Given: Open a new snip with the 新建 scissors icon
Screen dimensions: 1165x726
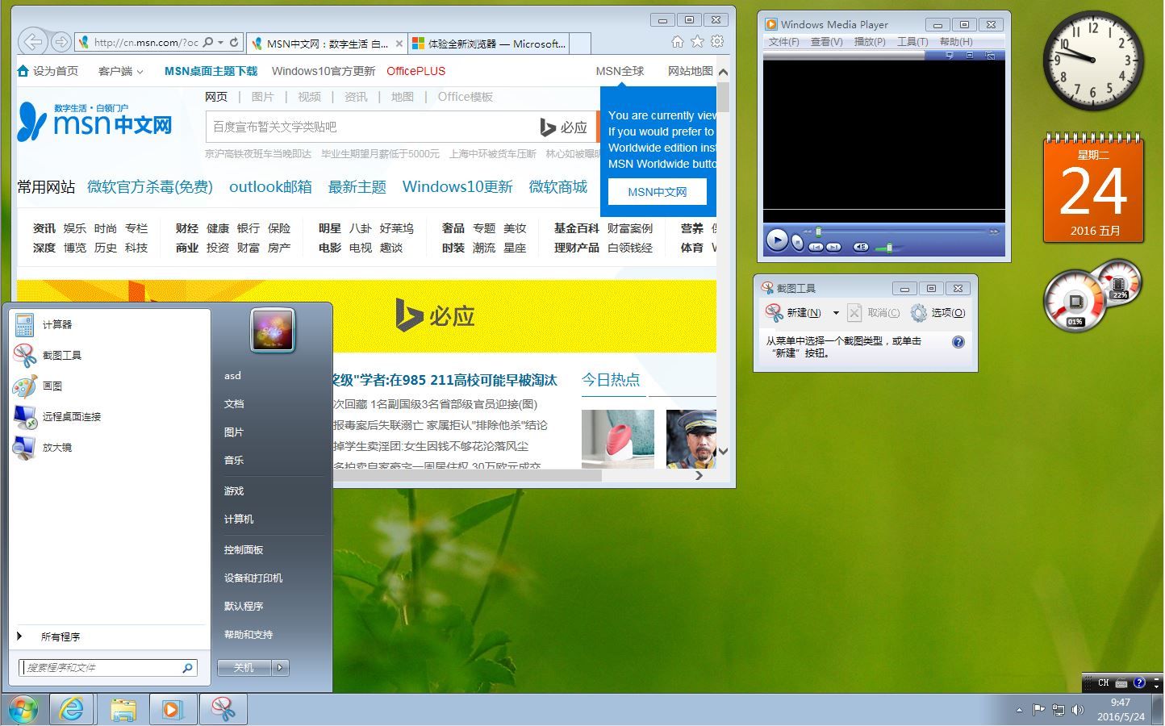Looking at the screenshot, I should [773, 313].
